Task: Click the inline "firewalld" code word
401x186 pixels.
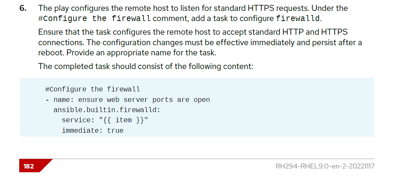Action: [298, 18]
